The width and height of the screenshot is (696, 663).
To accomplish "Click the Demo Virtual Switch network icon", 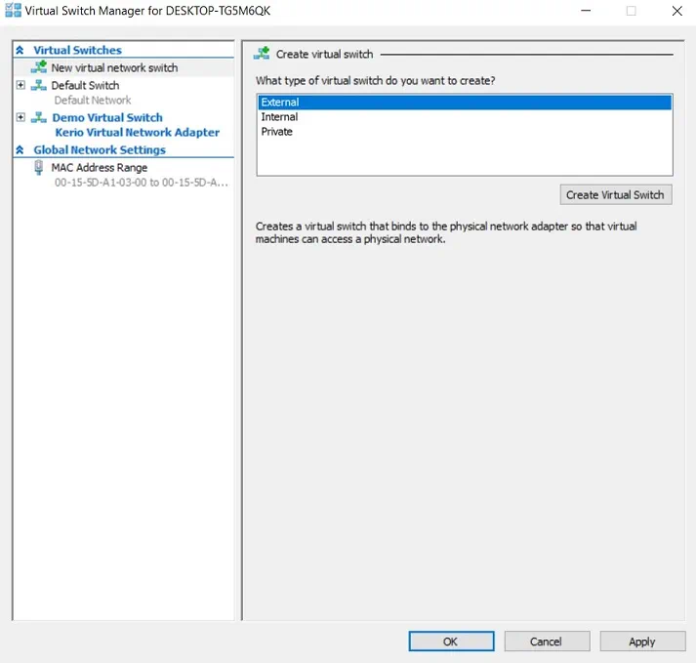I will pyautogui.click(x=39, y=117).
